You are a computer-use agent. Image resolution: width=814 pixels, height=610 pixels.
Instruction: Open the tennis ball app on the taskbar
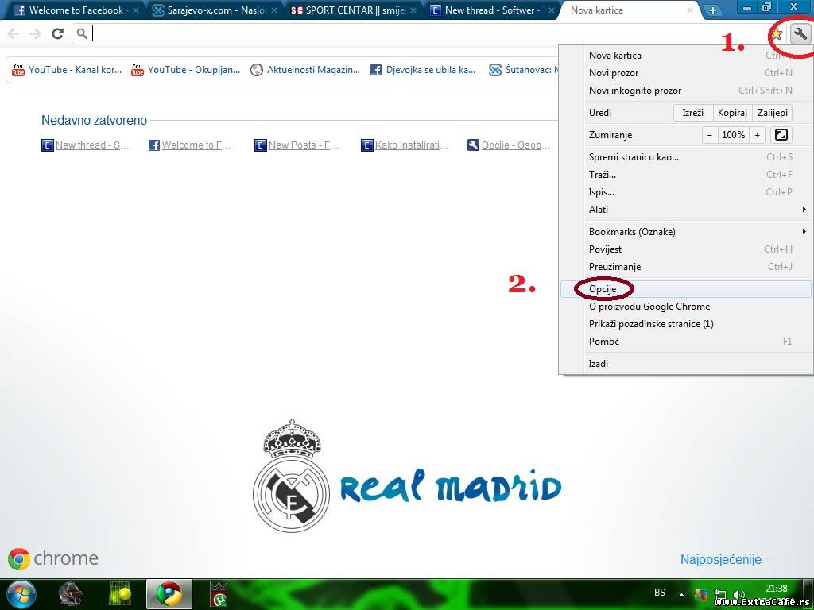(x=121, y=594)
